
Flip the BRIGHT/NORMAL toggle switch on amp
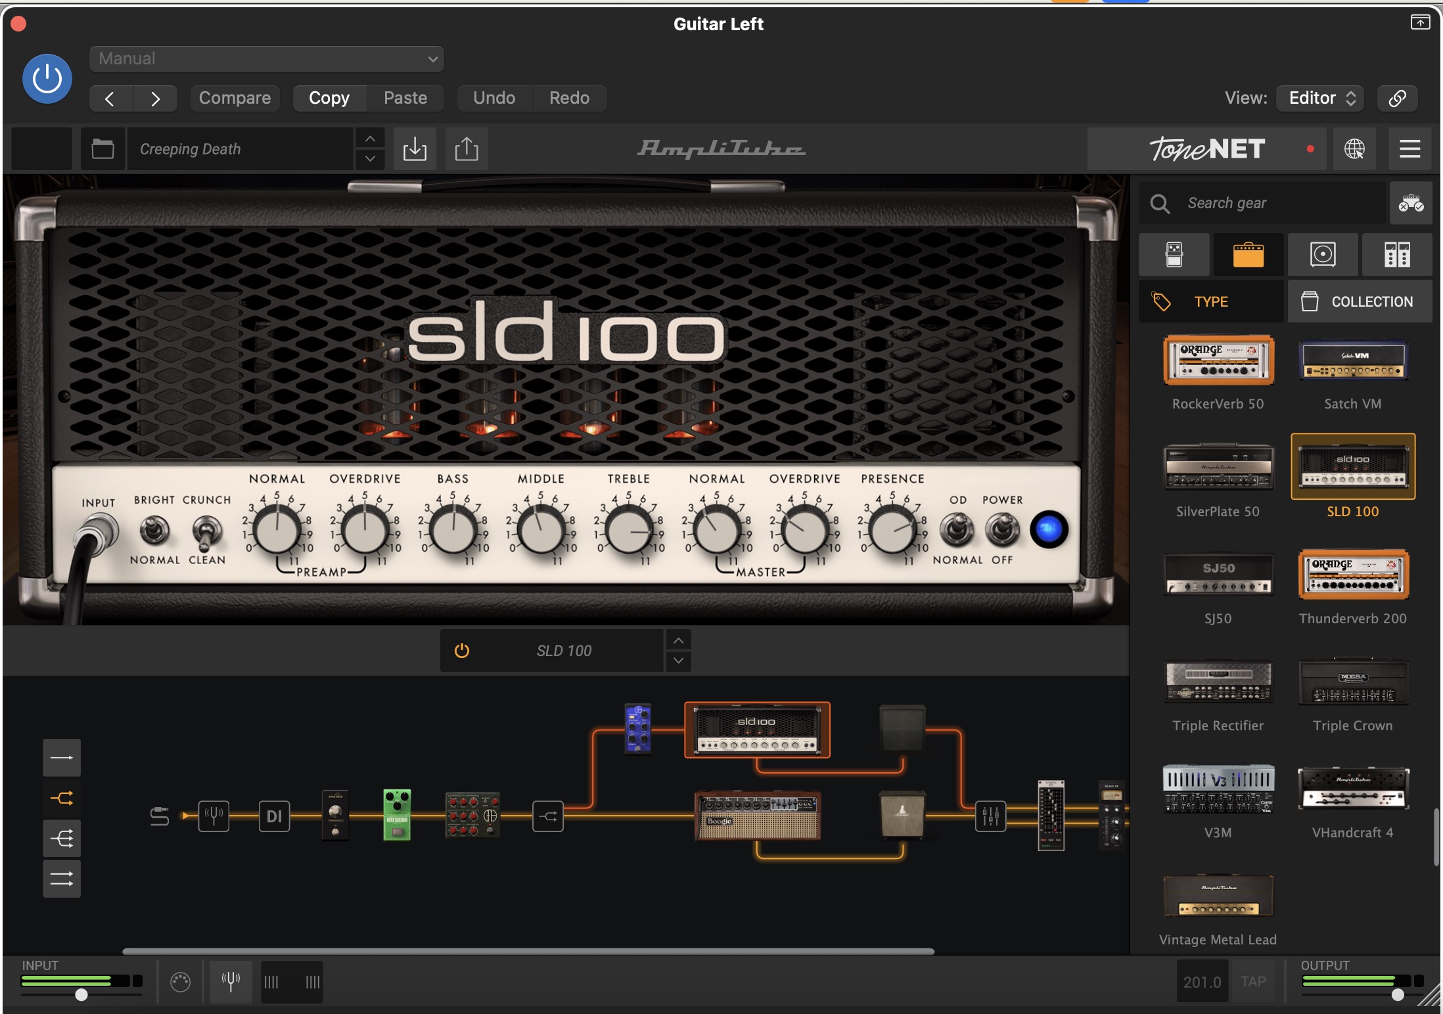155,531
